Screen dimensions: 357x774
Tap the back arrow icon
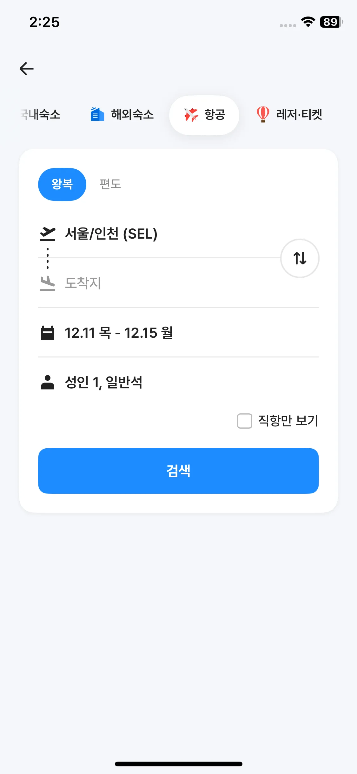pyautogui.click(x=27, y=69)
